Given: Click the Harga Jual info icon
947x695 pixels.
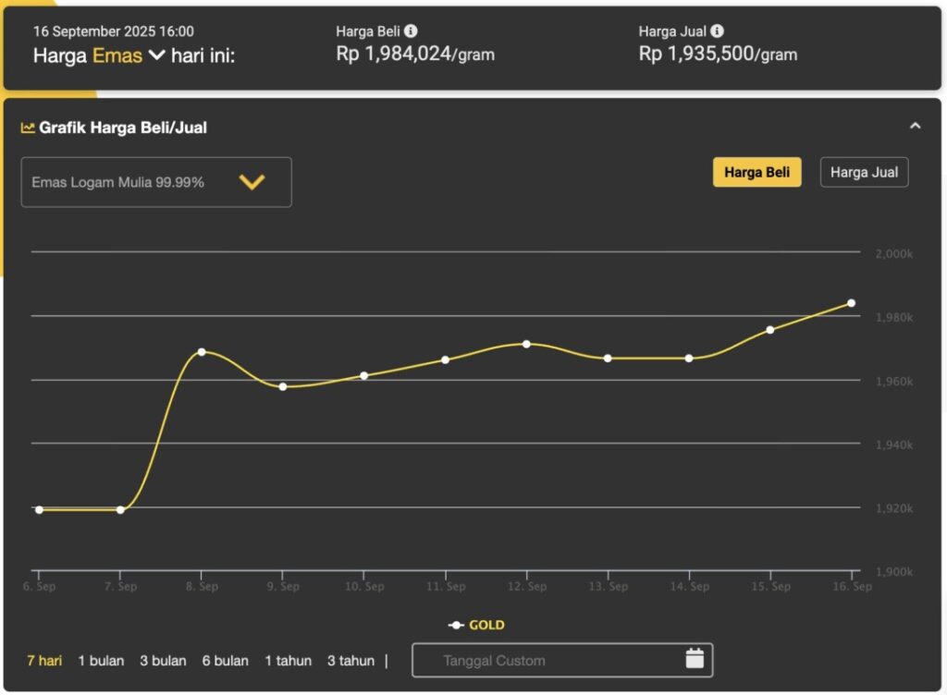Looking at the screenshot, I should click(718, 31).
